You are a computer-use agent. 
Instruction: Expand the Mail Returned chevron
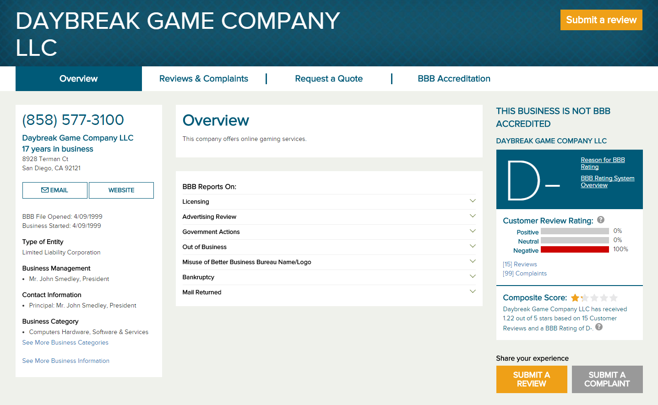coord(473,292)
